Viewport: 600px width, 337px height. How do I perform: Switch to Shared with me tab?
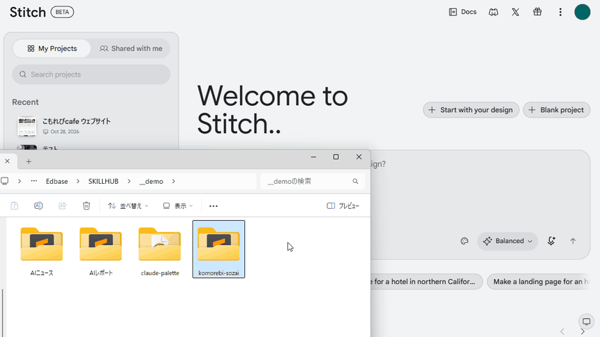[x=131, y=49]
